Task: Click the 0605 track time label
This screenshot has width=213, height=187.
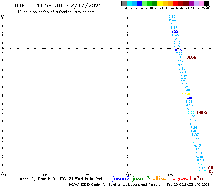Action: 202,112
